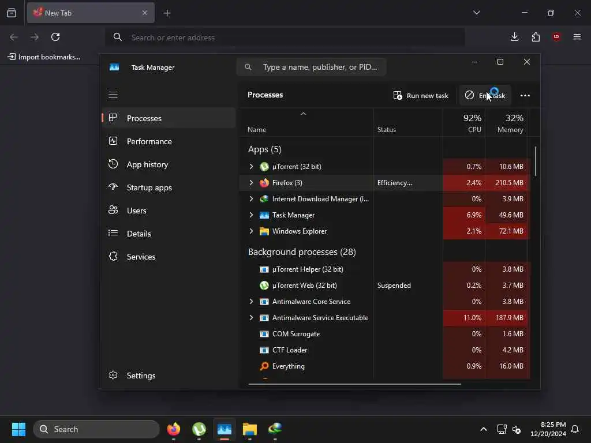Close the New Tab tab

(x=145, y=13)
